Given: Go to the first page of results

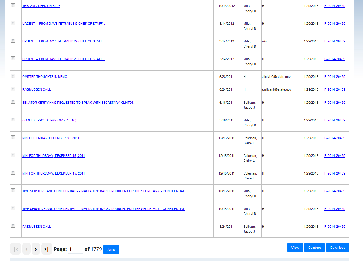Looking at the screenshot, I should [x=16, y=249].
